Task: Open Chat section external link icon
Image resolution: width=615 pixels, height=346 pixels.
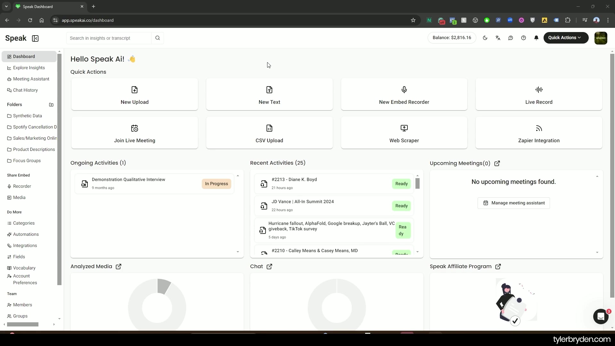Action: [x=269, y=267]
